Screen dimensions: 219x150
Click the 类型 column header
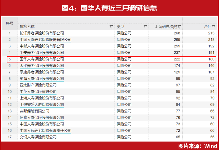pyautogui.click(x=120, y=27)
